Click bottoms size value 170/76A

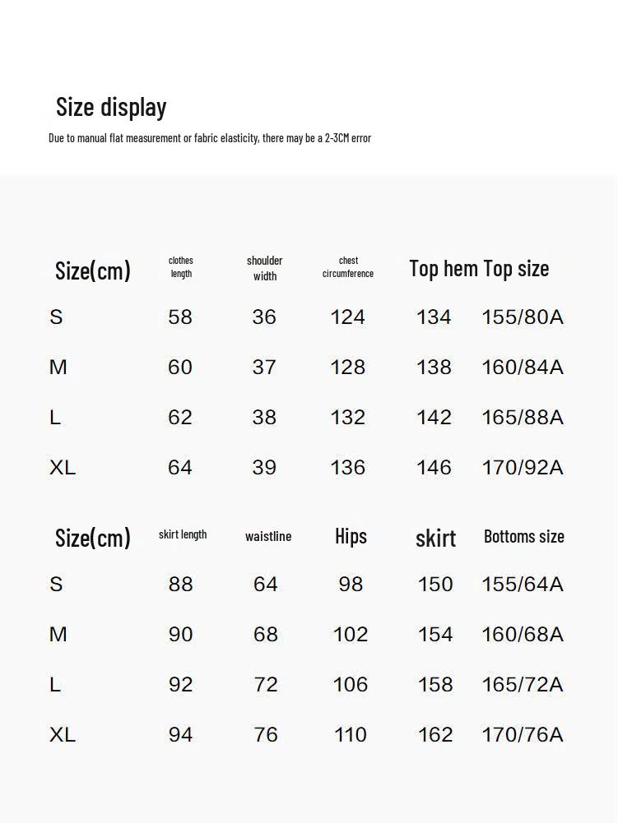click(x=523, y=735)
